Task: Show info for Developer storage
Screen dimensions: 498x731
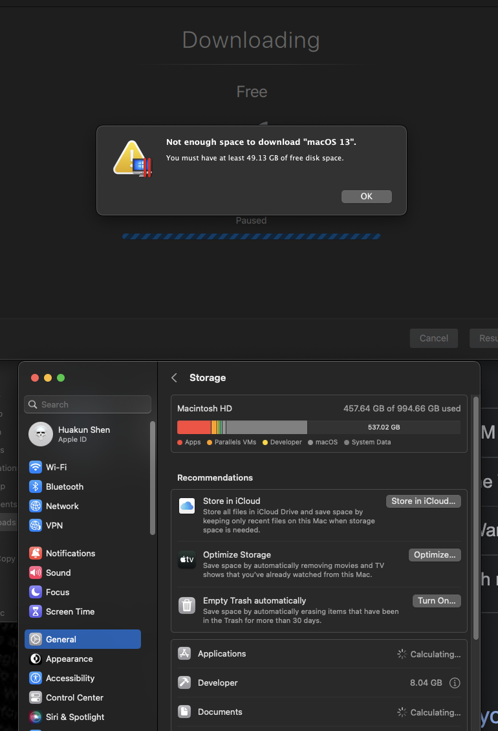Action: pos(455,683)
